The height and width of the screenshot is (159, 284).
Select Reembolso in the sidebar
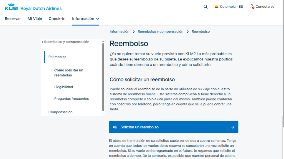point(57,57)
